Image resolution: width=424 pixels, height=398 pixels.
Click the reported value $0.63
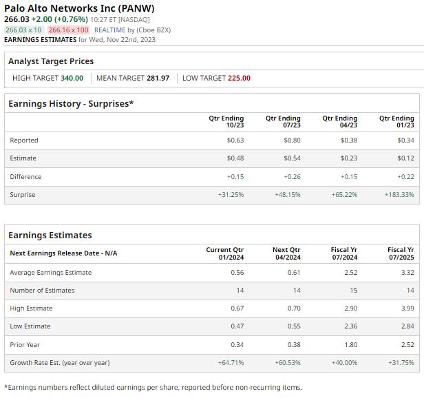pyautogui.click(x=235, y=140)
